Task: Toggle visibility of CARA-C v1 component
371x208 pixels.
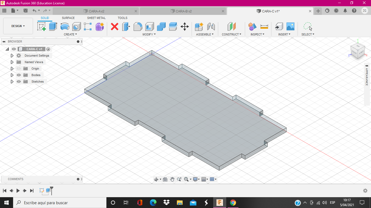Action: point(14,49)
